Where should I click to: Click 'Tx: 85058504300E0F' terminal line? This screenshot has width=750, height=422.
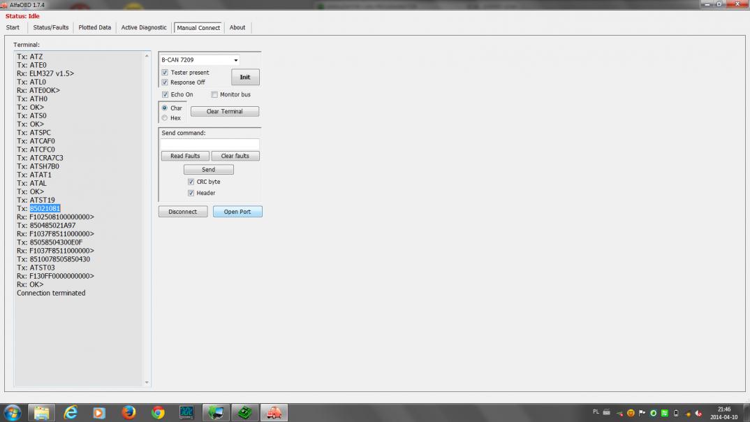(50, 242)
